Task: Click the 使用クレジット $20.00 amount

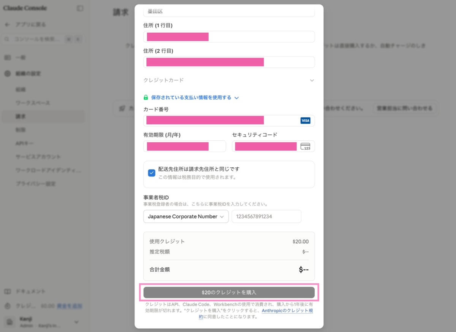Action: pyautogui.click(x=301, y=241)
